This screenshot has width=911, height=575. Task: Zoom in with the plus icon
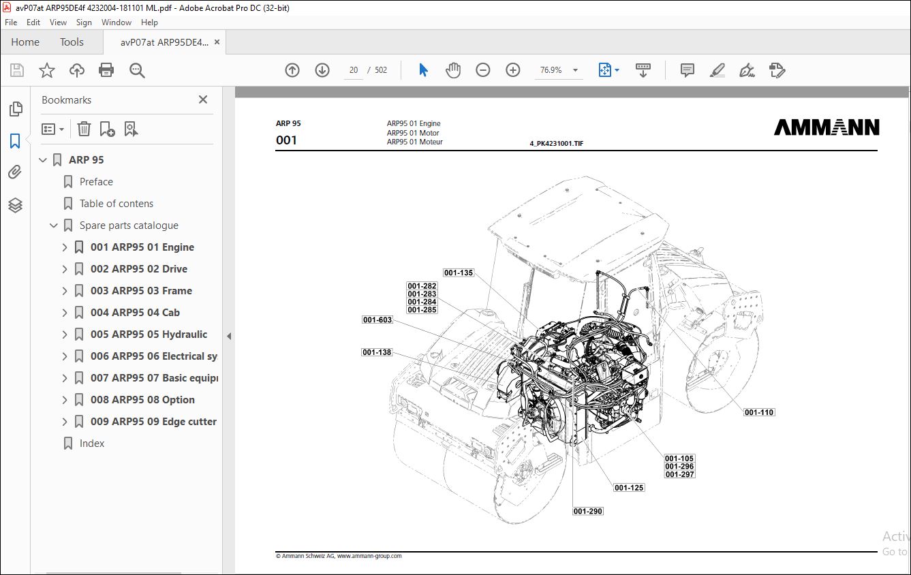pyautogui.click(x=513, y=70)
